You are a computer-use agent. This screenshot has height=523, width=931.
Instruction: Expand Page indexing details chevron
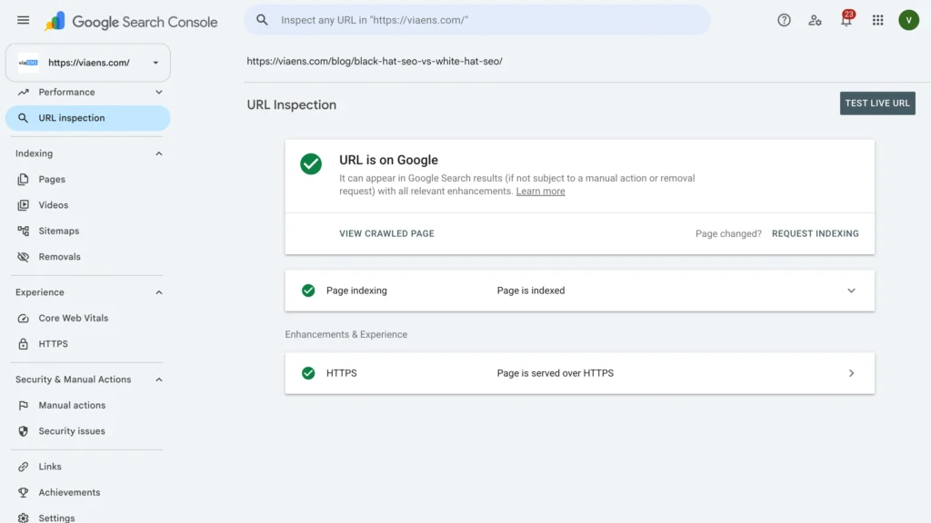tap(851, 291)
